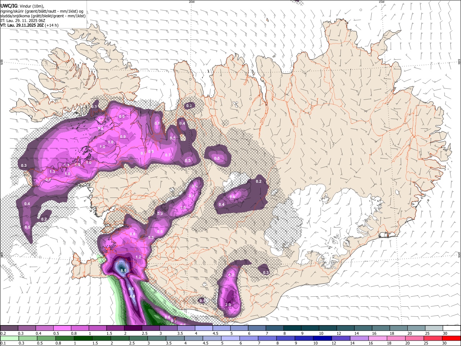The image size is (461, 346).
Task: Select the "slydda/snjókoma" sleet and snow description line
Action: [x=43, y=16]
